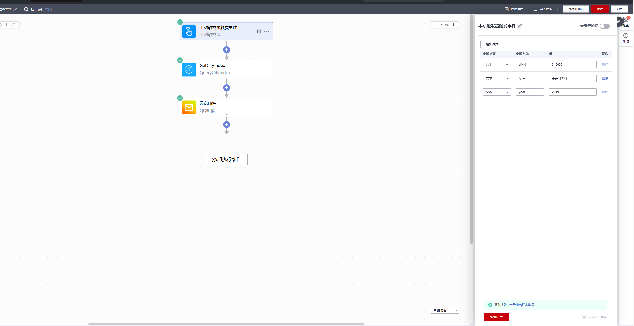Expand the 缩略图 minimap panel
The width and height of the screenshot is (634, 326).
[456, 310]
